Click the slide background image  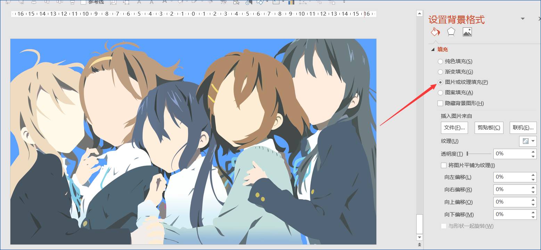[x=193, y=141]
